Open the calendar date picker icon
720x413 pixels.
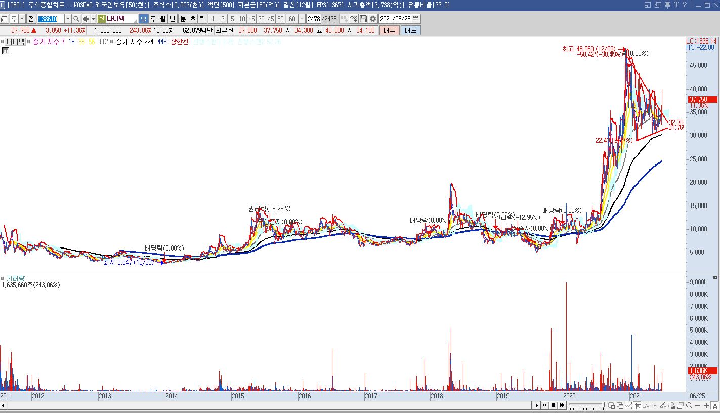coord(416,19)
